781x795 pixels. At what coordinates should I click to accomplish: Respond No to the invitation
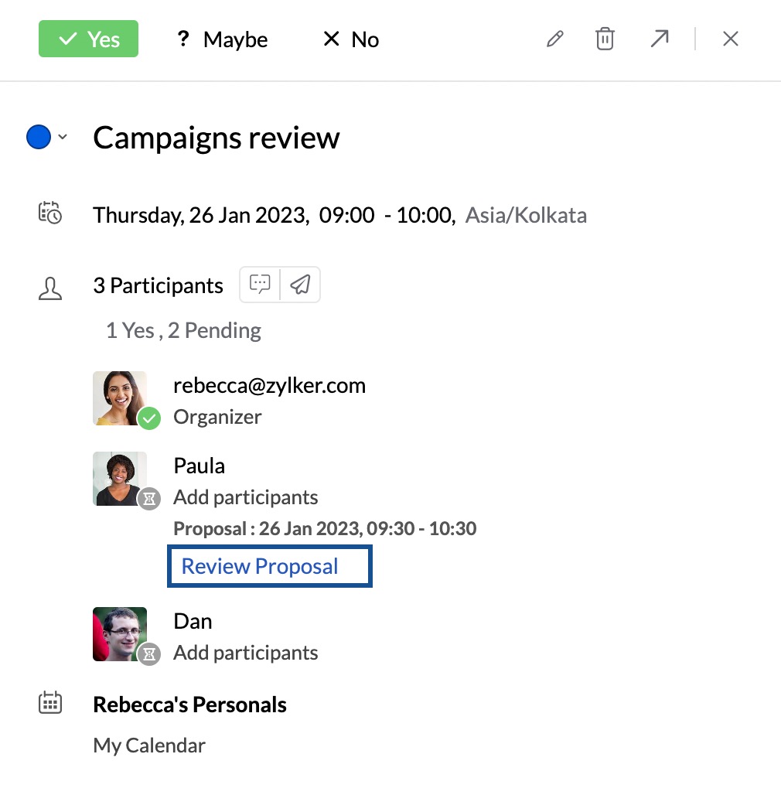pos(351,39)
